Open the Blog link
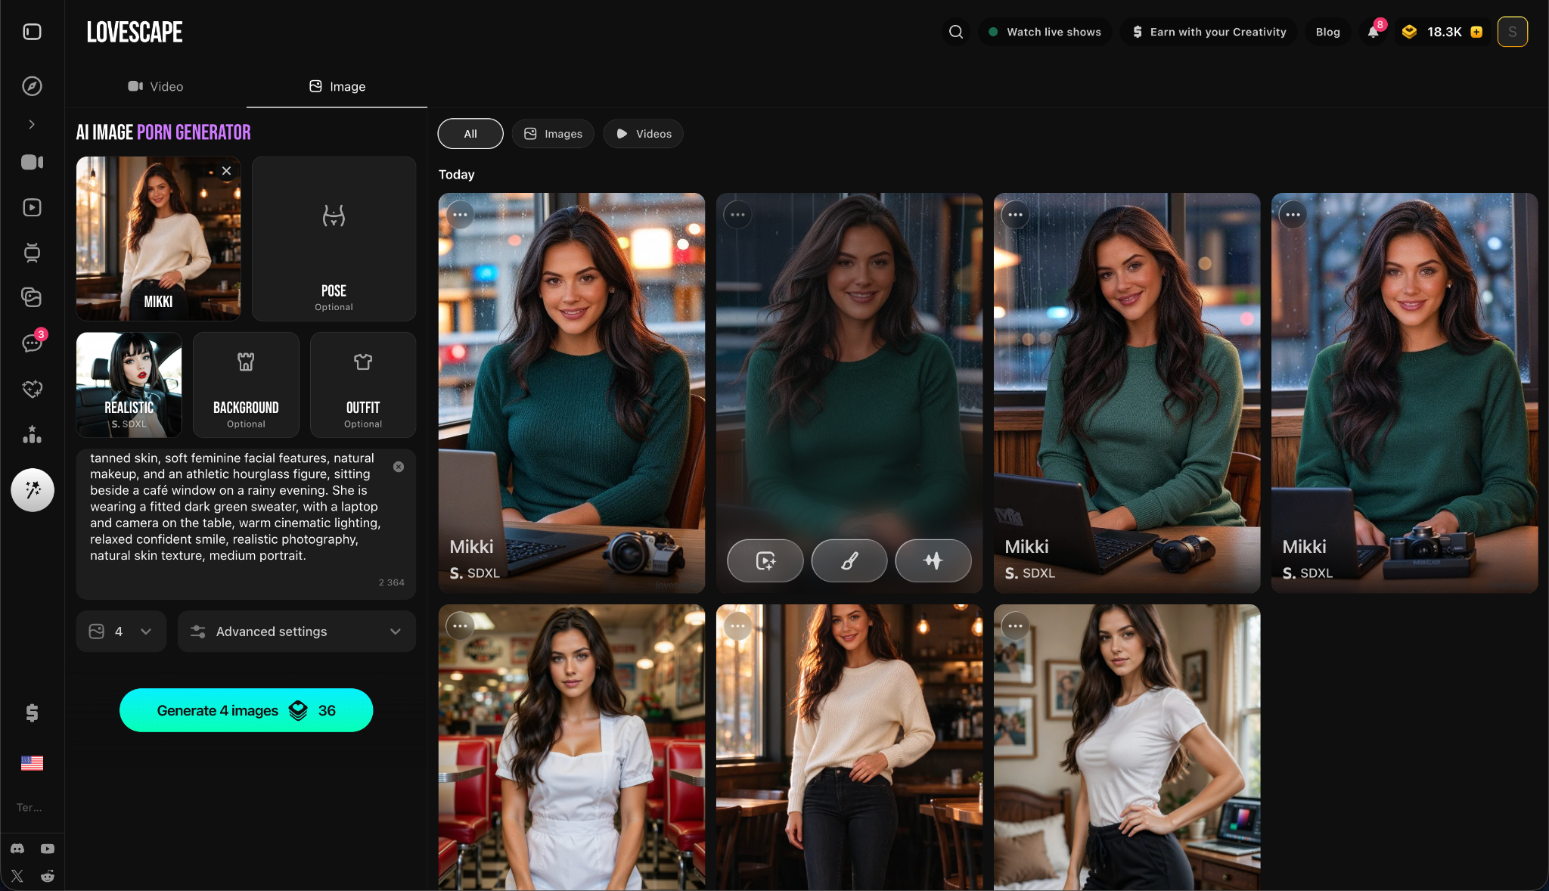Screen dimensions: 1549x891 (x=1327, y=32)
